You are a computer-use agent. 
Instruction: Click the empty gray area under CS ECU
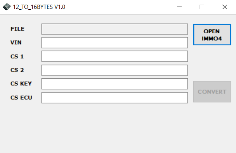(115, 127)
